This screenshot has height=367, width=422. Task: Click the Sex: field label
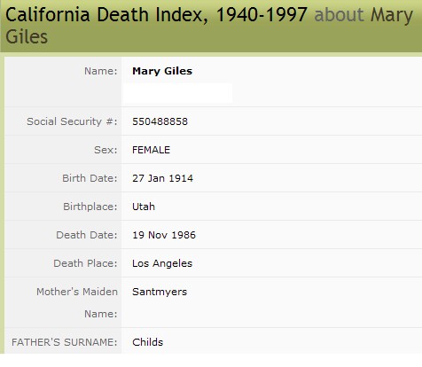click(x=105, y=150)
